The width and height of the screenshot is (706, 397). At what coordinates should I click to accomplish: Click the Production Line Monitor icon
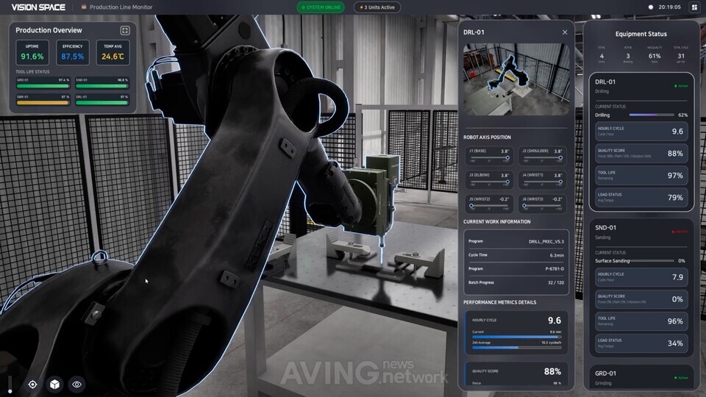pyautogui.click(x=84, y=7)
